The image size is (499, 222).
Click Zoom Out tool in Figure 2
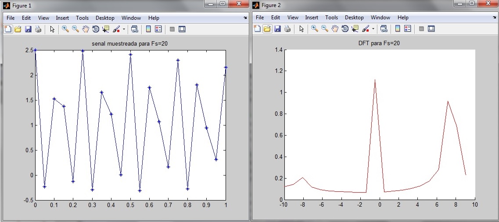[324, 29]
